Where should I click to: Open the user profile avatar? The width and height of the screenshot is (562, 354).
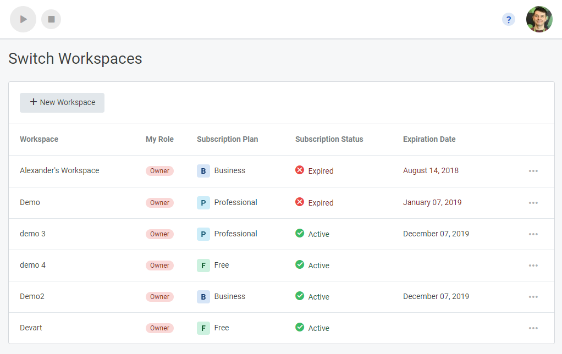point(539,19)
